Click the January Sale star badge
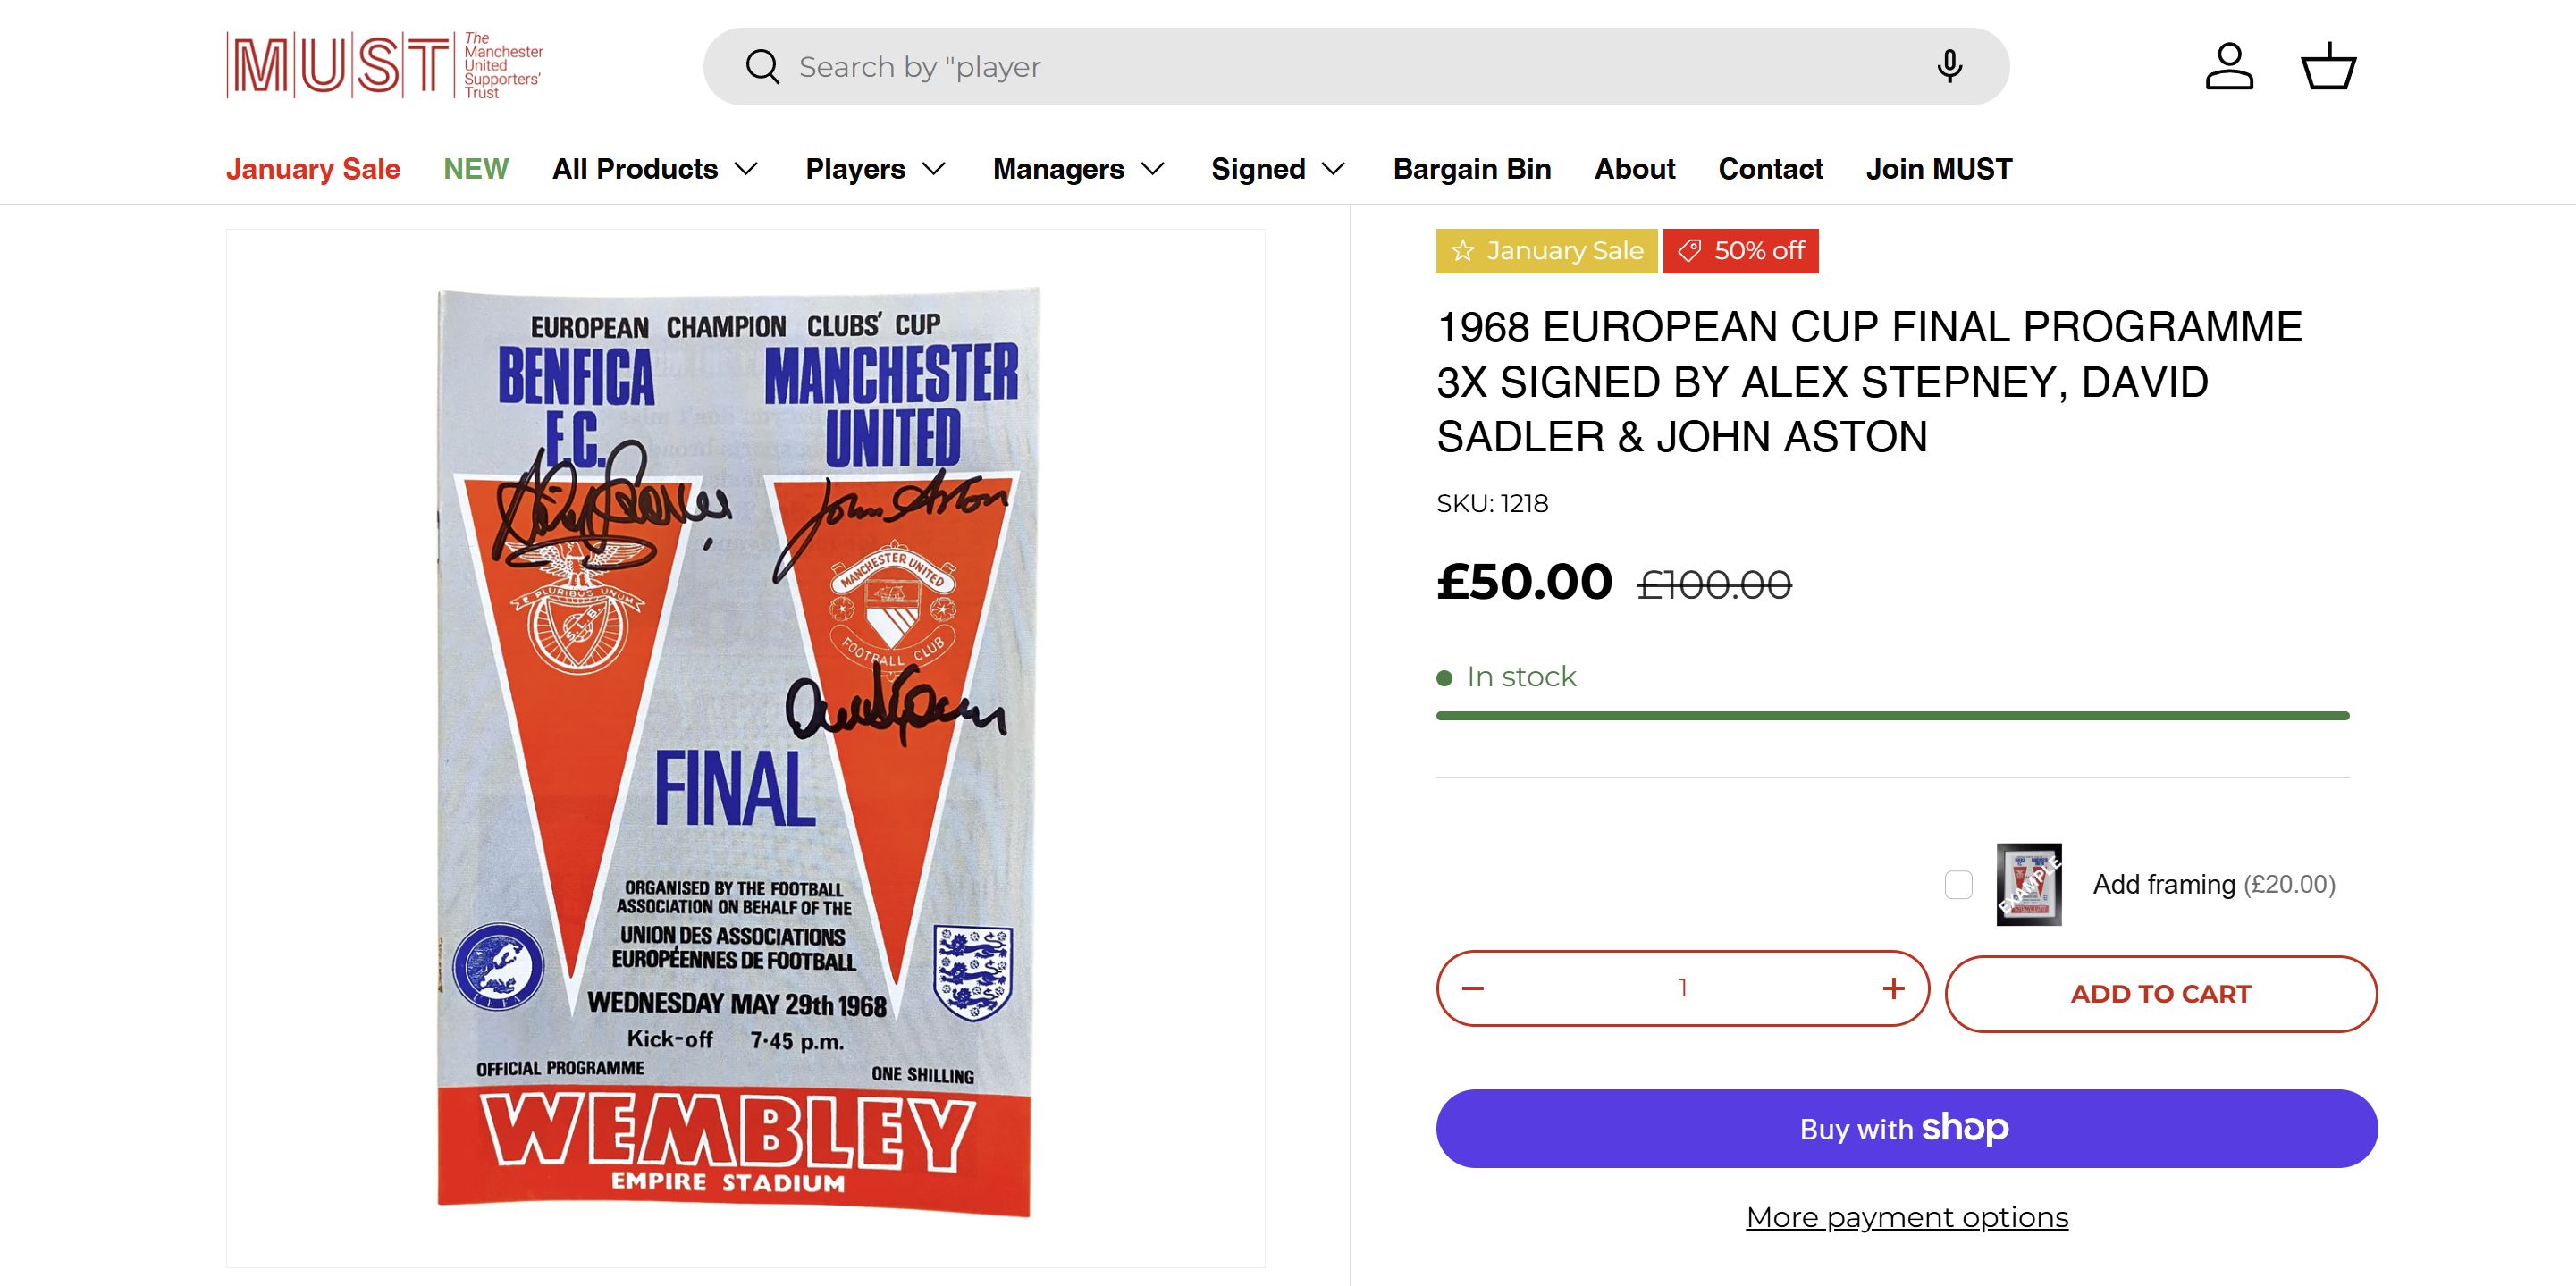The height and width of the screenshot is (1286, 2576). (x=1546, y=251)
